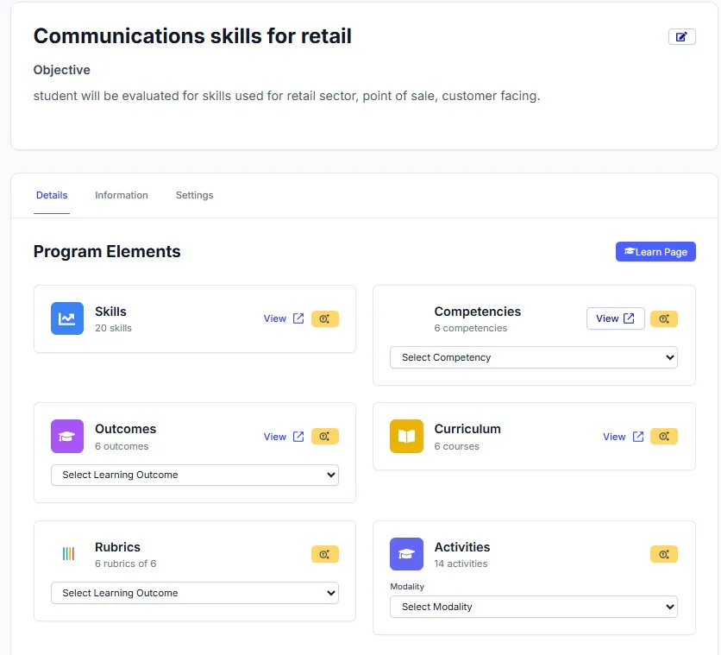721x655 pixels.
Task: Click the external link icon beside Curriculum View
Action: [637, 437]
